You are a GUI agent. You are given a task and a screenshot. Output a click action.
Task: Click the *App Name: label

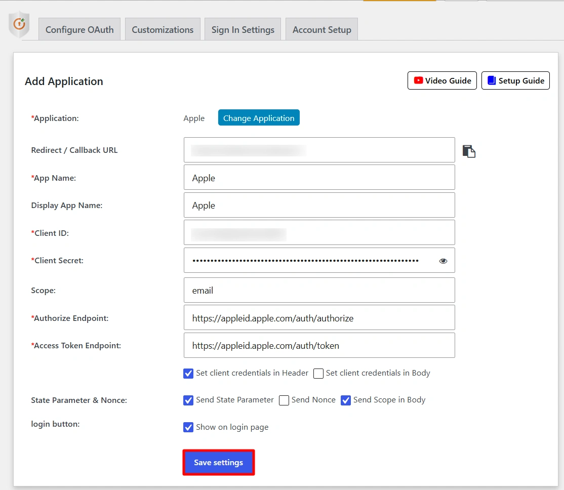pos(53,178)
